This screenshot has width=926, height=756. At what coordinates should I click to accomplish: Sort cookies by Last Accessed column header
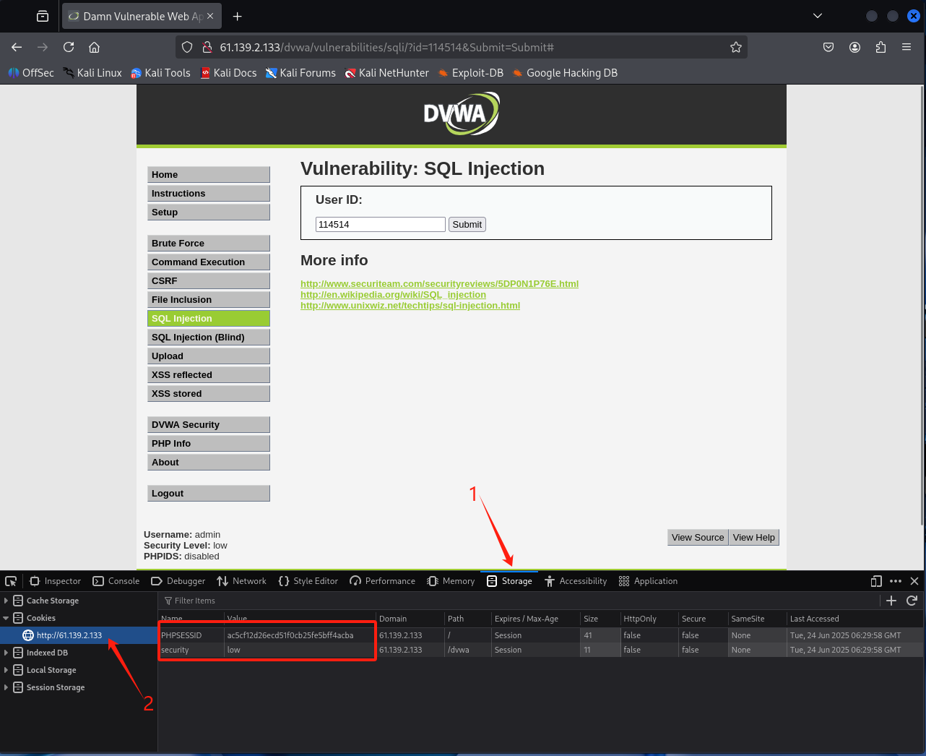click(854, 619)
